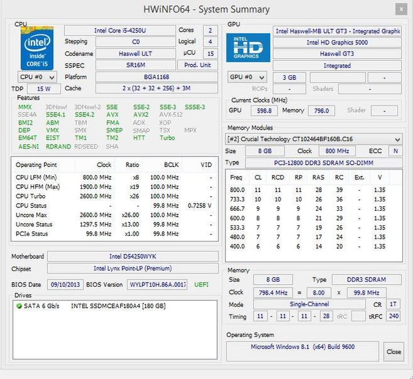Click the ECC N value field
The height and width of the screenshot is (379, 413).
pos(395,151)
